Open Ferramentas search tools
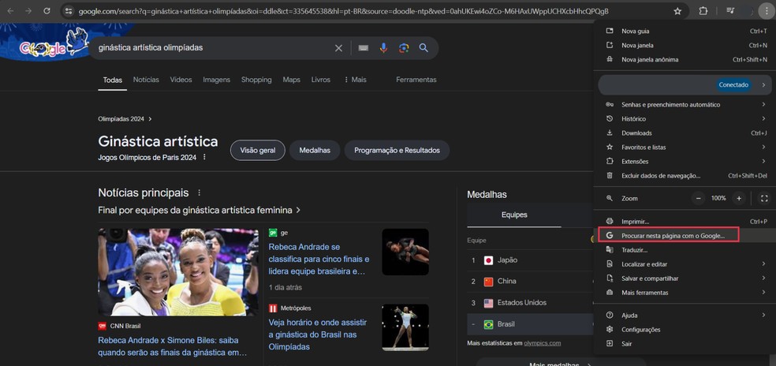Image resolution: width=776 pixels, height=366 pixels. click(x=416, y=80)
